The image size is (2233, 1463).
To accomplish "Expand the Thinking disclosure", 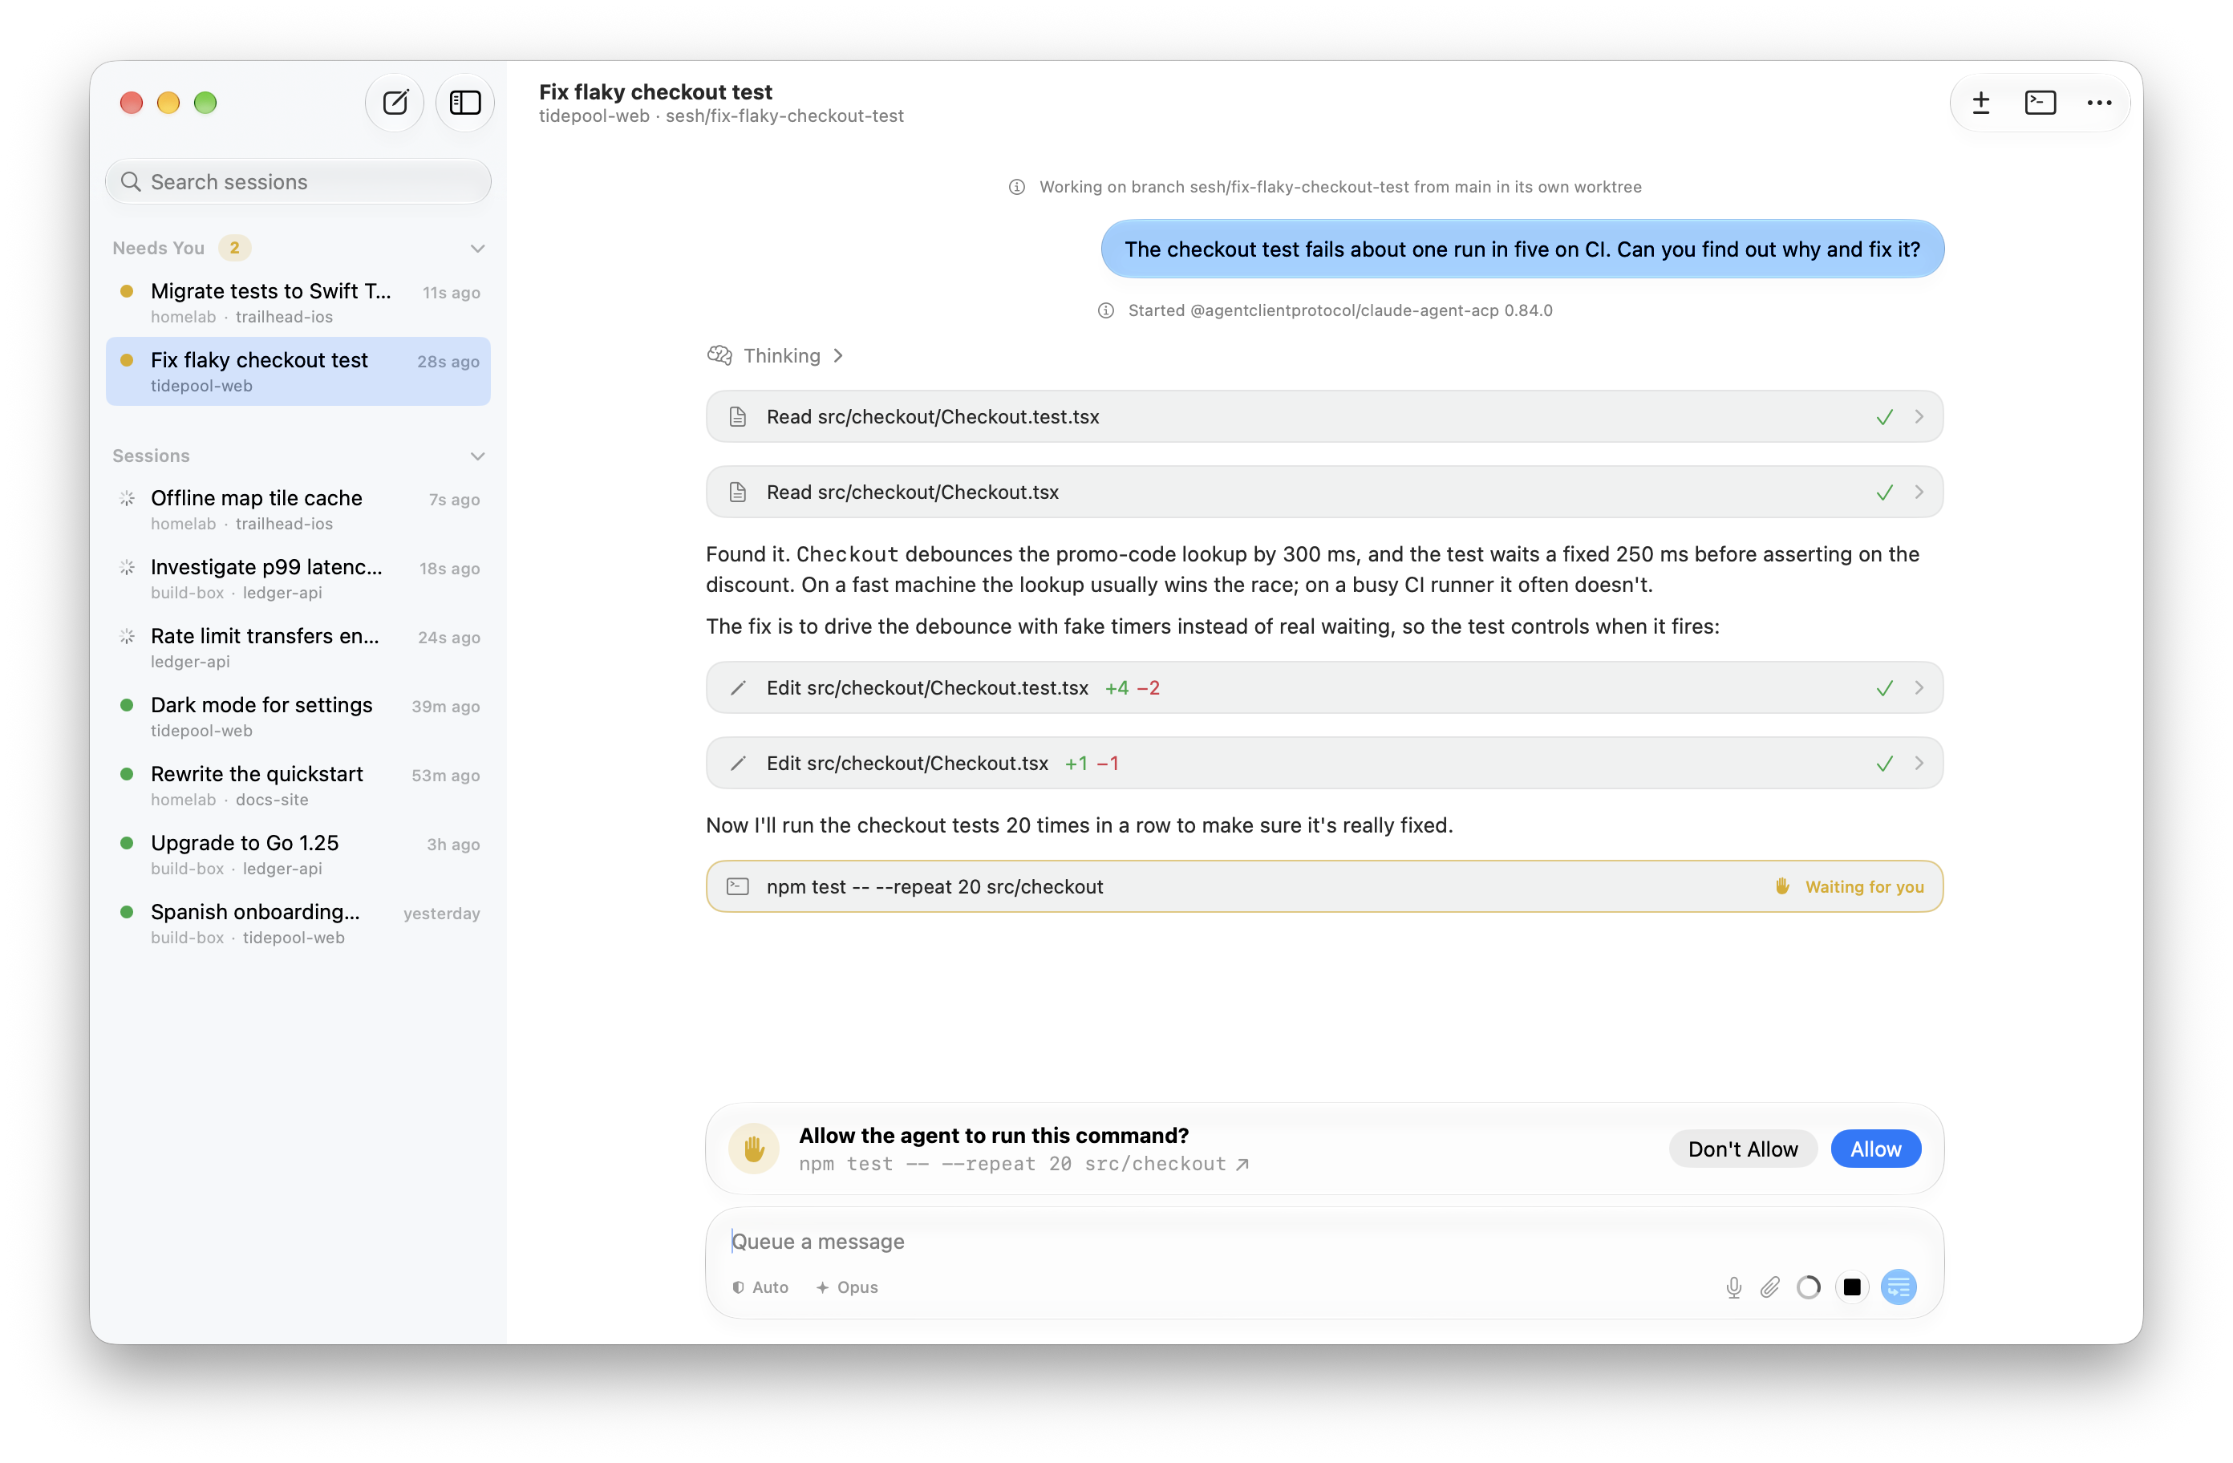I will tap(775, 355).
